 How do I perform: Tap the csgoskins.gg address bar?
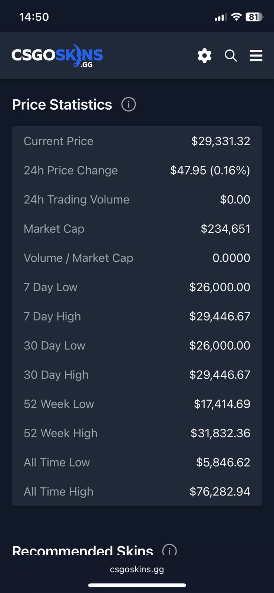[x=137, y=569]
